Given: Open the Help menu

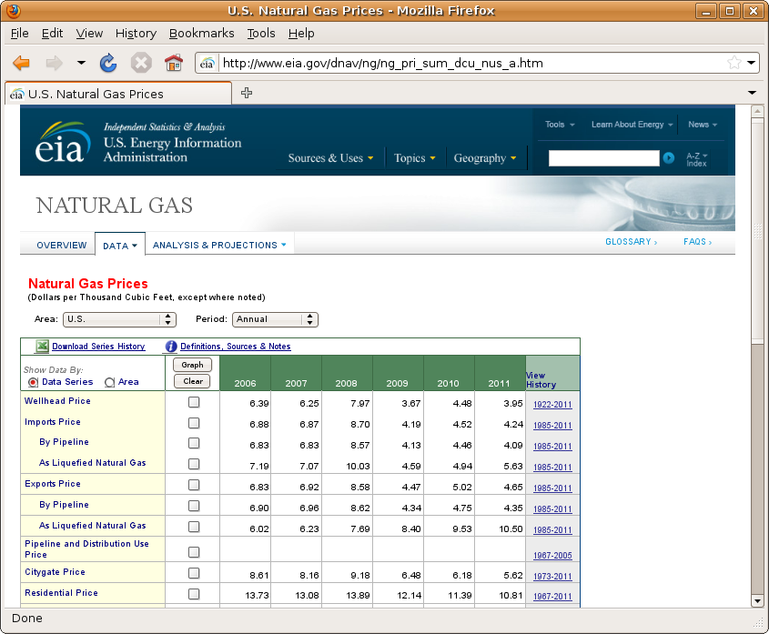Looking at the screenshot, I should tap(301, 34).
